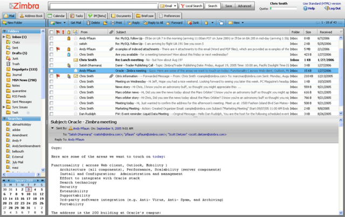Viewport: 345px width, 217px height.
Task: Click the New Folder button
Action: point(12,23)
